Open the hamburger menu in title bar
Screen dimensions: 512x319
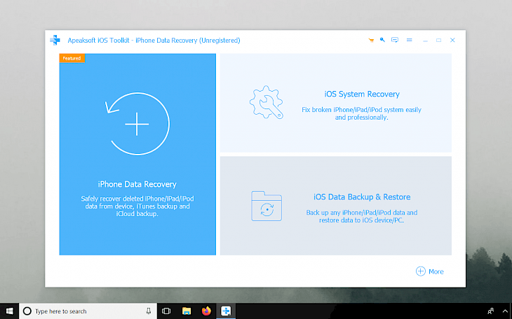409,40
